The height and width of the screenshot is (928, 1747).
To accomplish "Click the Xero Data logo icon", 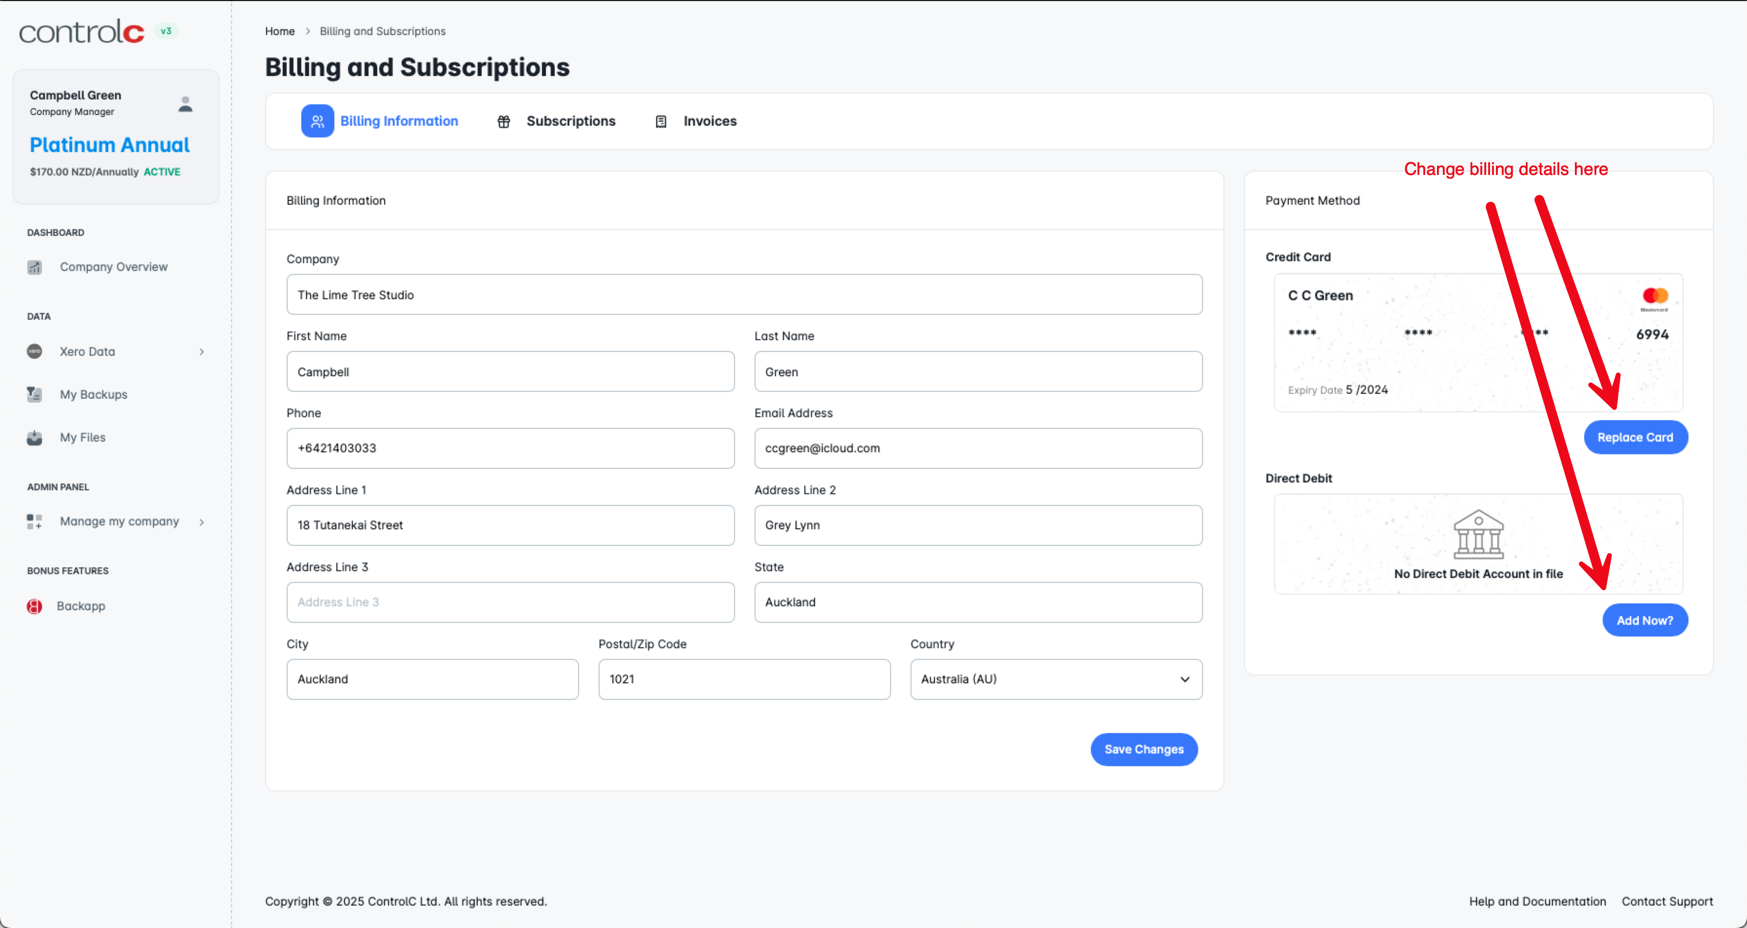I will coord(35,351).
